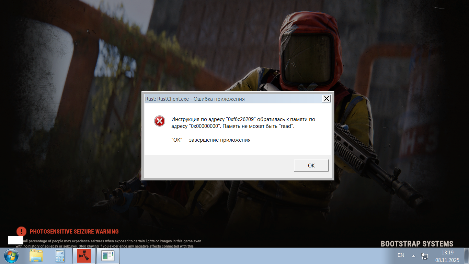The image size is (469, 264).
Task: Click the date 08.11.2025 in tray
Action: click(447, 260)
